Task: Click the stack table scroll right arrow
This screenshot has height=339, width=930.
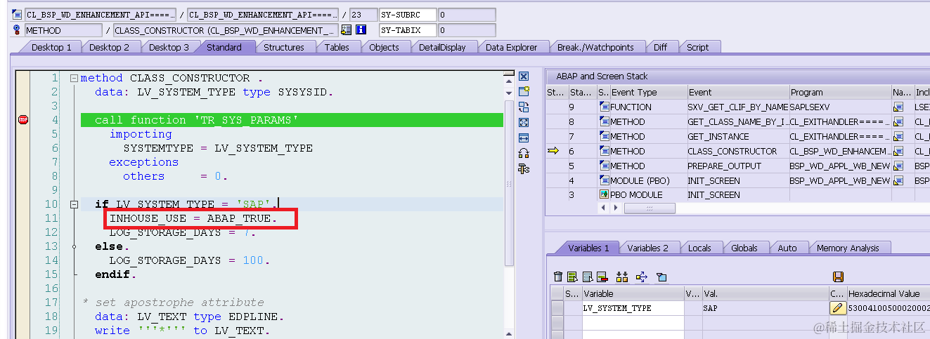Action: 617,208
